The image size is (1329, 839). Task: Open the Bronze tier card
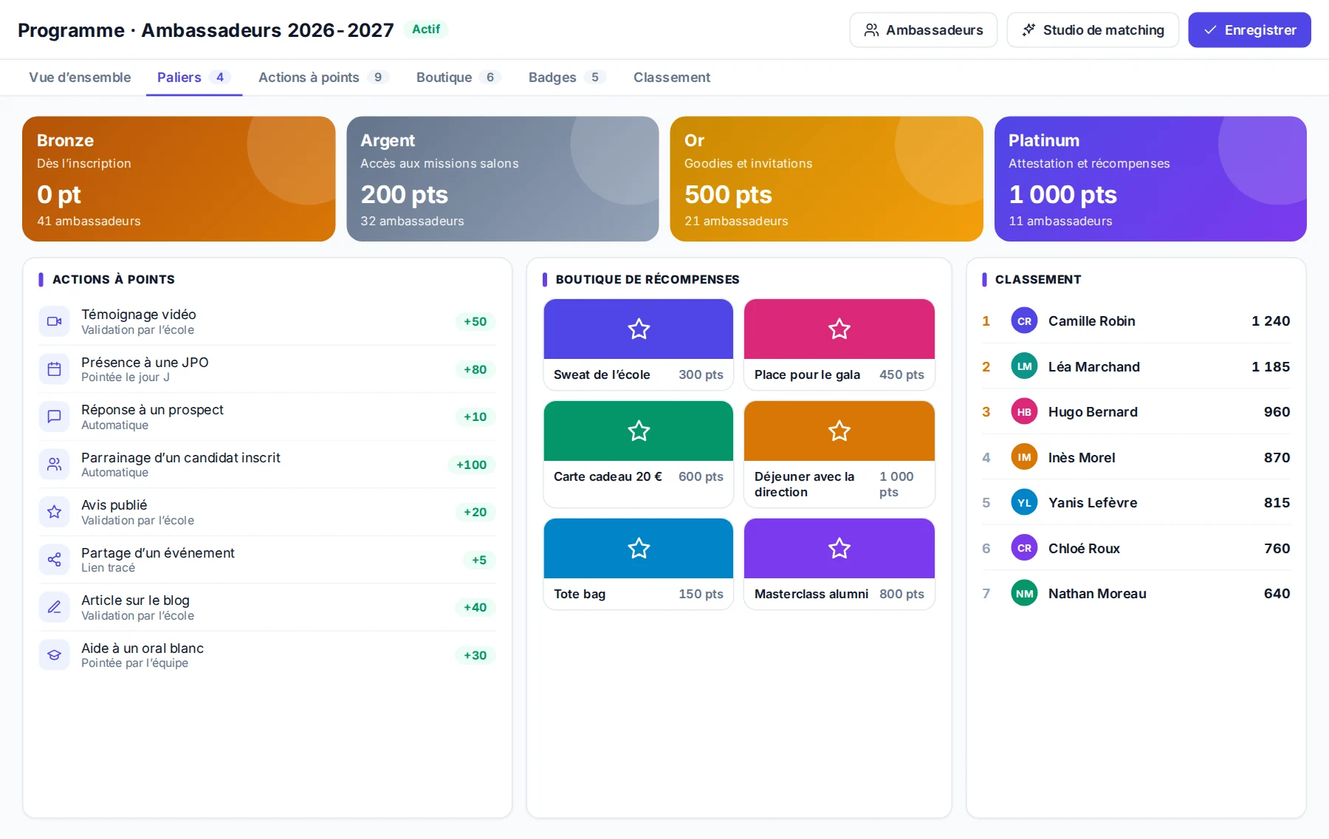pyautogui.click(x=179, y=179)
